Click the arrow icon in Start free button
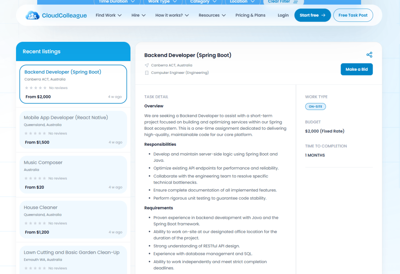The height and width of the screenshot is (274, 400). (323, 15)
